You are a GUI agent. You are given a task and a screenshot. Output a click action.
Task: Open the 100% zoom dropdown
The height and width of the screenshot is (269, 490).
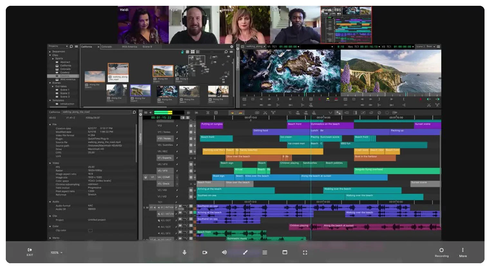pos(56,252)
